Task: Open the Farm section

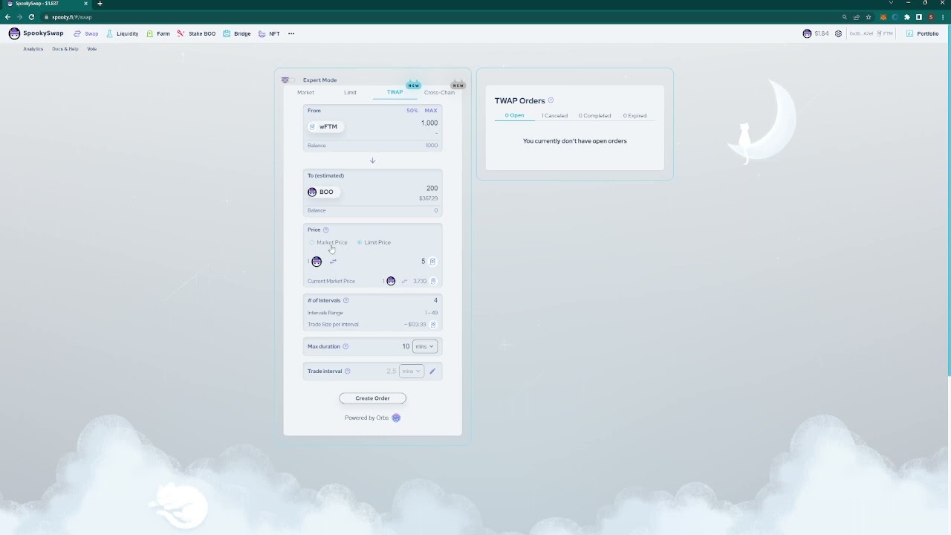Action: point(158,33)
